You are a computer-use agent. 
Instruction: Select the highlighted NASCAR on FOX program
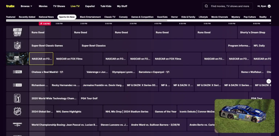coord(41,59)
